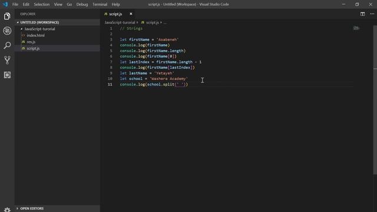Place cursor on the // Strings comment
Image resolution: width=377 pixels, height=212 pixels.
coord(131,28)
